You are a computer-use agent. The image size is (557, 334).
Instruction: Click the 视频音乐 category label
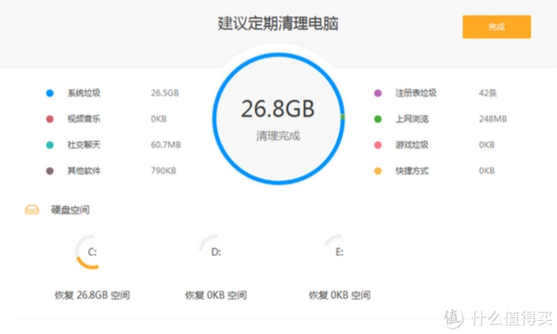84,119
